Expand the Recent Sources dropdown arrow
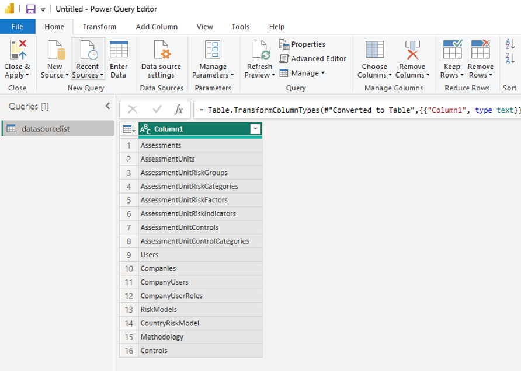The width and height of the screenshot is (521, 371). (x=102, y=75)
